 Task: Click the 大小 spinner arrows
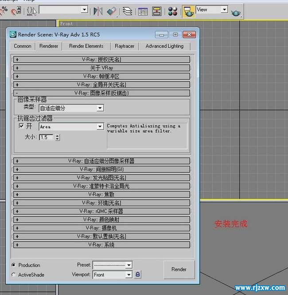coord(58,137)
